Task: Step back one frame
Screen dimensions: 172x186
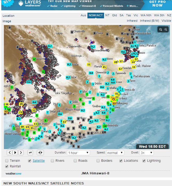Action: click(x=10, y=153)
